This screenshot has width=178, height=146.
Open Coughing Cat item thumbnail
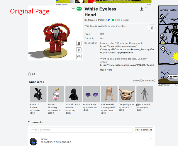coord(127,94)
